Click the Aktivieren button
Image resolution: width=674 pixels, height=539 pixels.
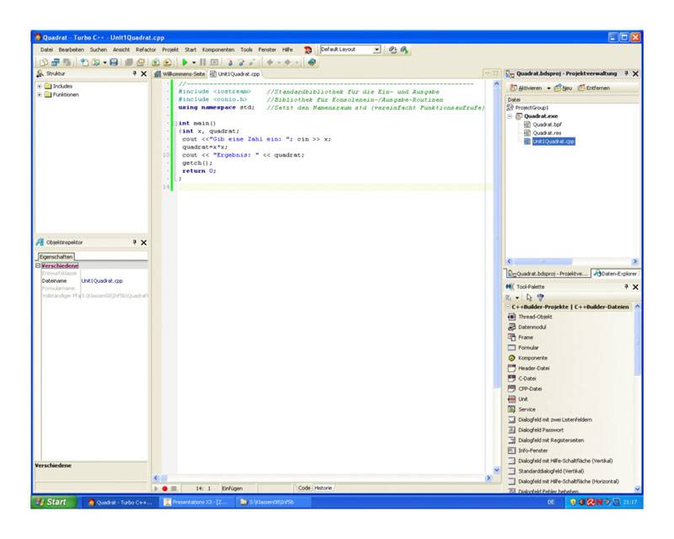(x=529, y=88)
